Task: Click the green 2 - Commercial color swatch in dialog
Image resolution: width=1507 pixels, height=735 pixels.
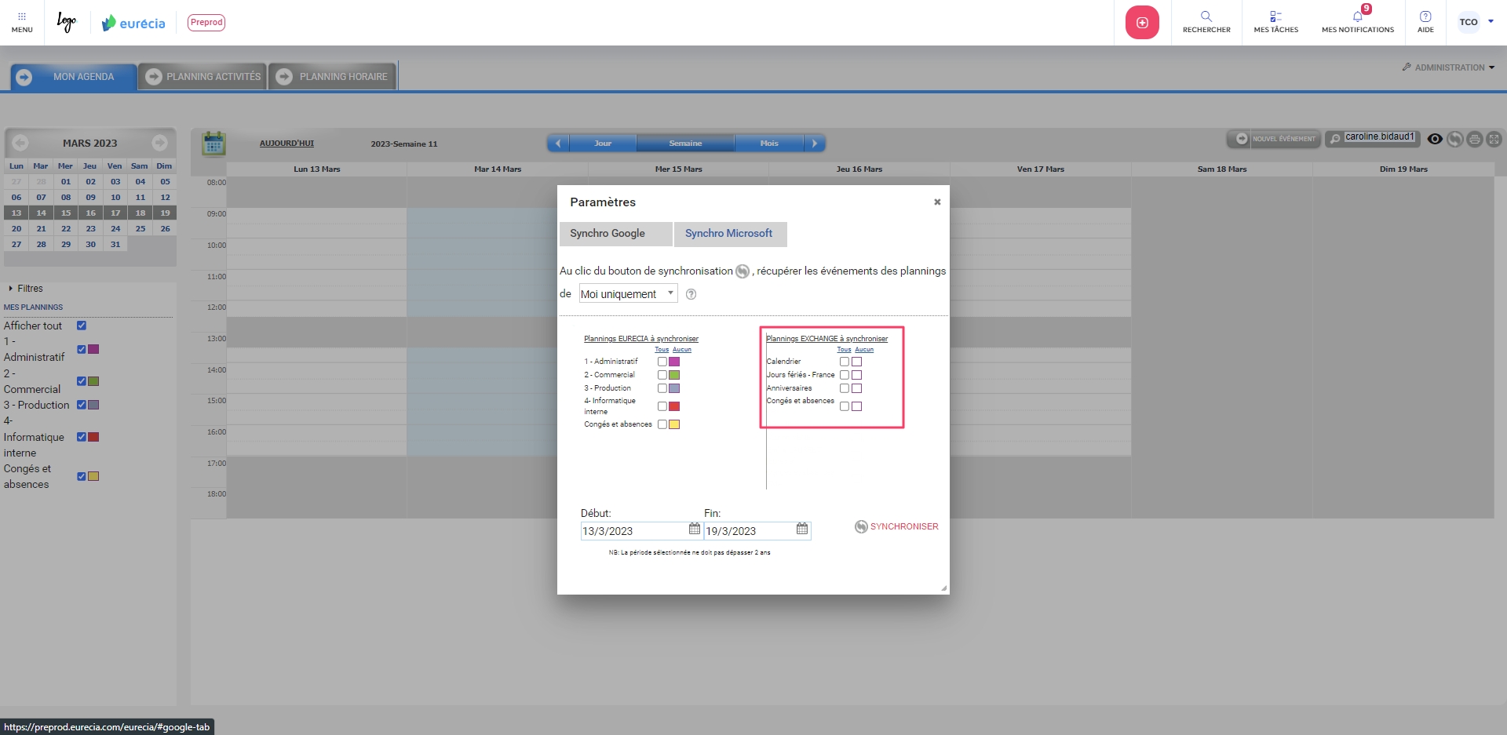Action: [674, 375]
